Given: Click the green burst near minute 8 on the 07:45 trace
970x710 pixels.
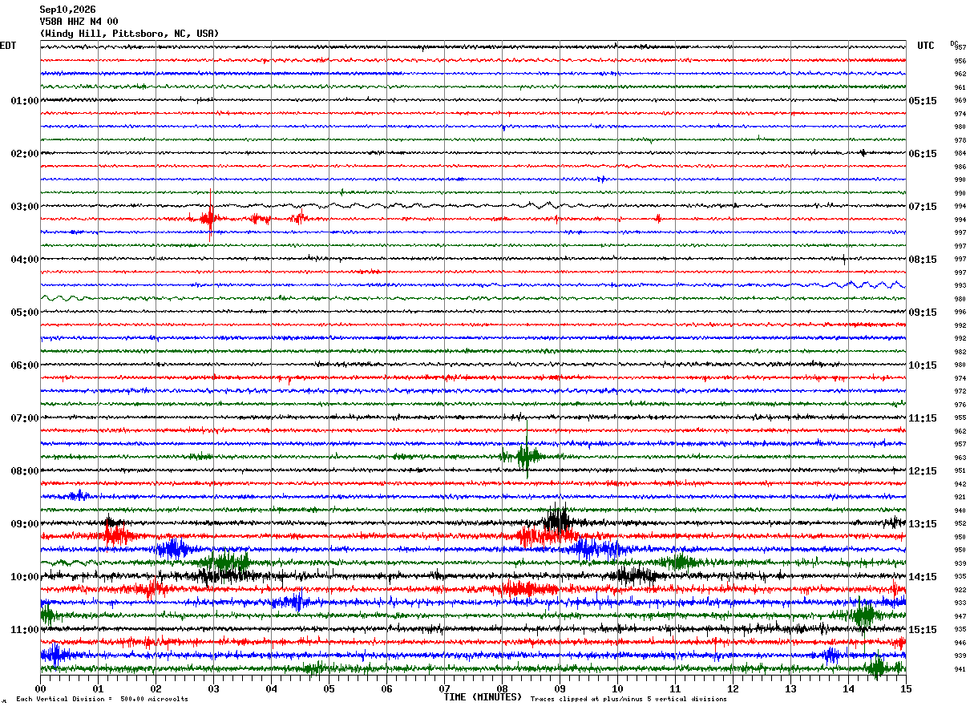Looking at the screenshot, I should [x=525, y=457].
